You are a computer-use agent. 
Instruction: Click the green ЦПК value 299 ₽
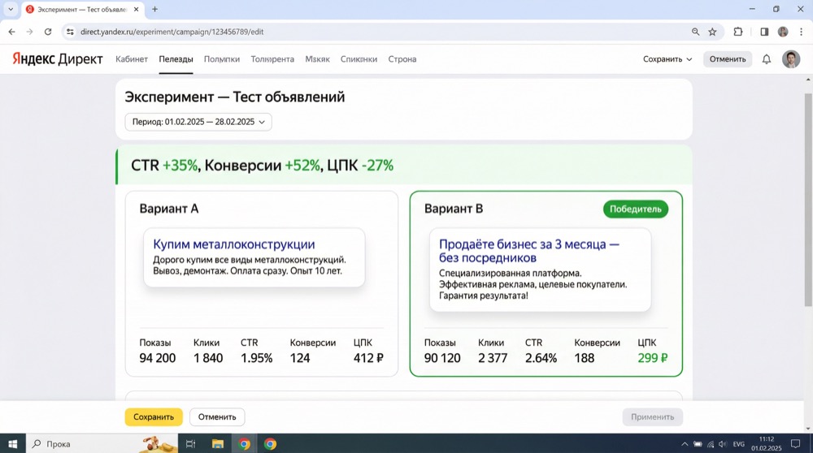(653, 358)
